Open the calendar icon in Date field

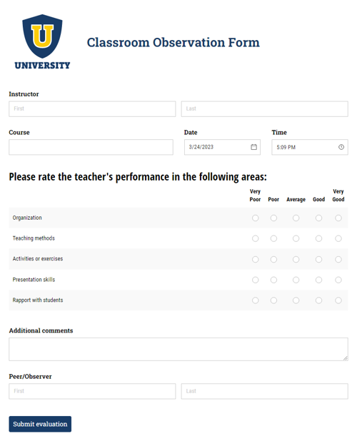pos(253,147)
